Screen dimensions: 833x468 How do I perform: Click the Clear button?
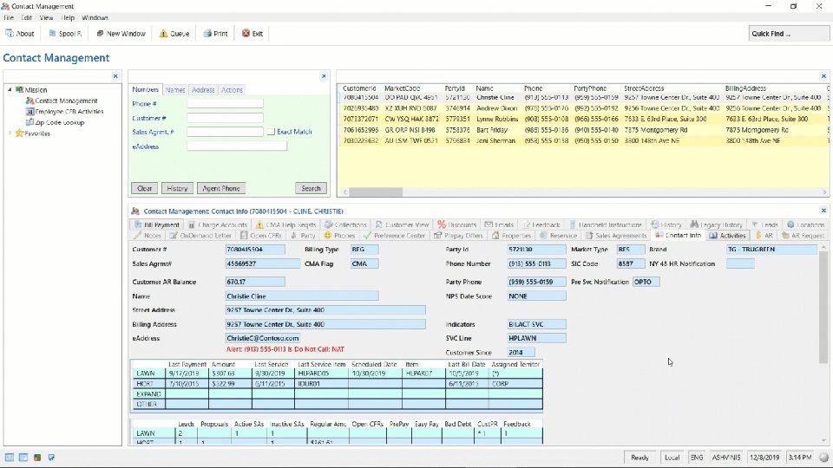tap(145, 188)
